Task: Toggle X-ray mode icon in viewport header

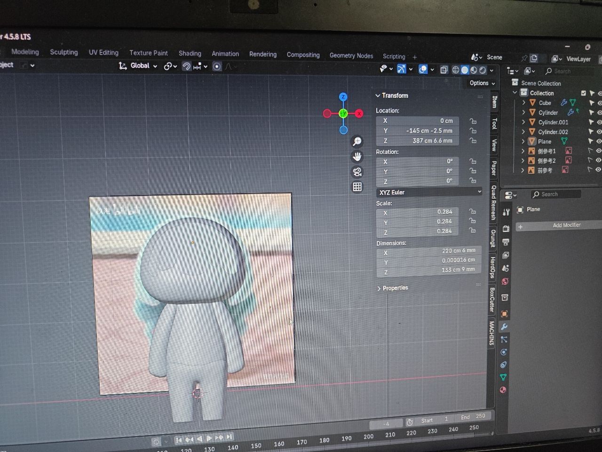Action: coord(444,70)
